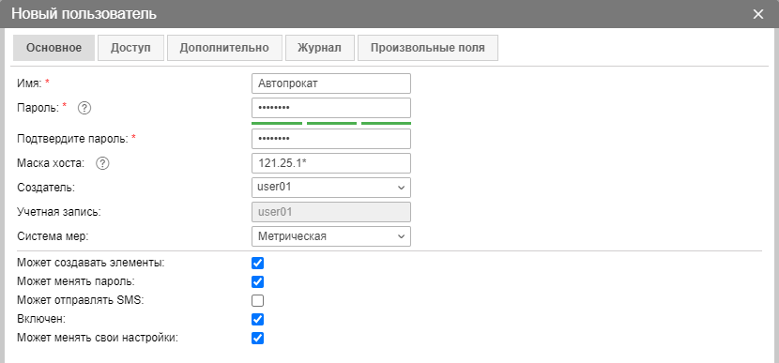This screenshot has width=779, height=363.
Task: Open the Создатель dropdown
Action: [x=331, y=188]
